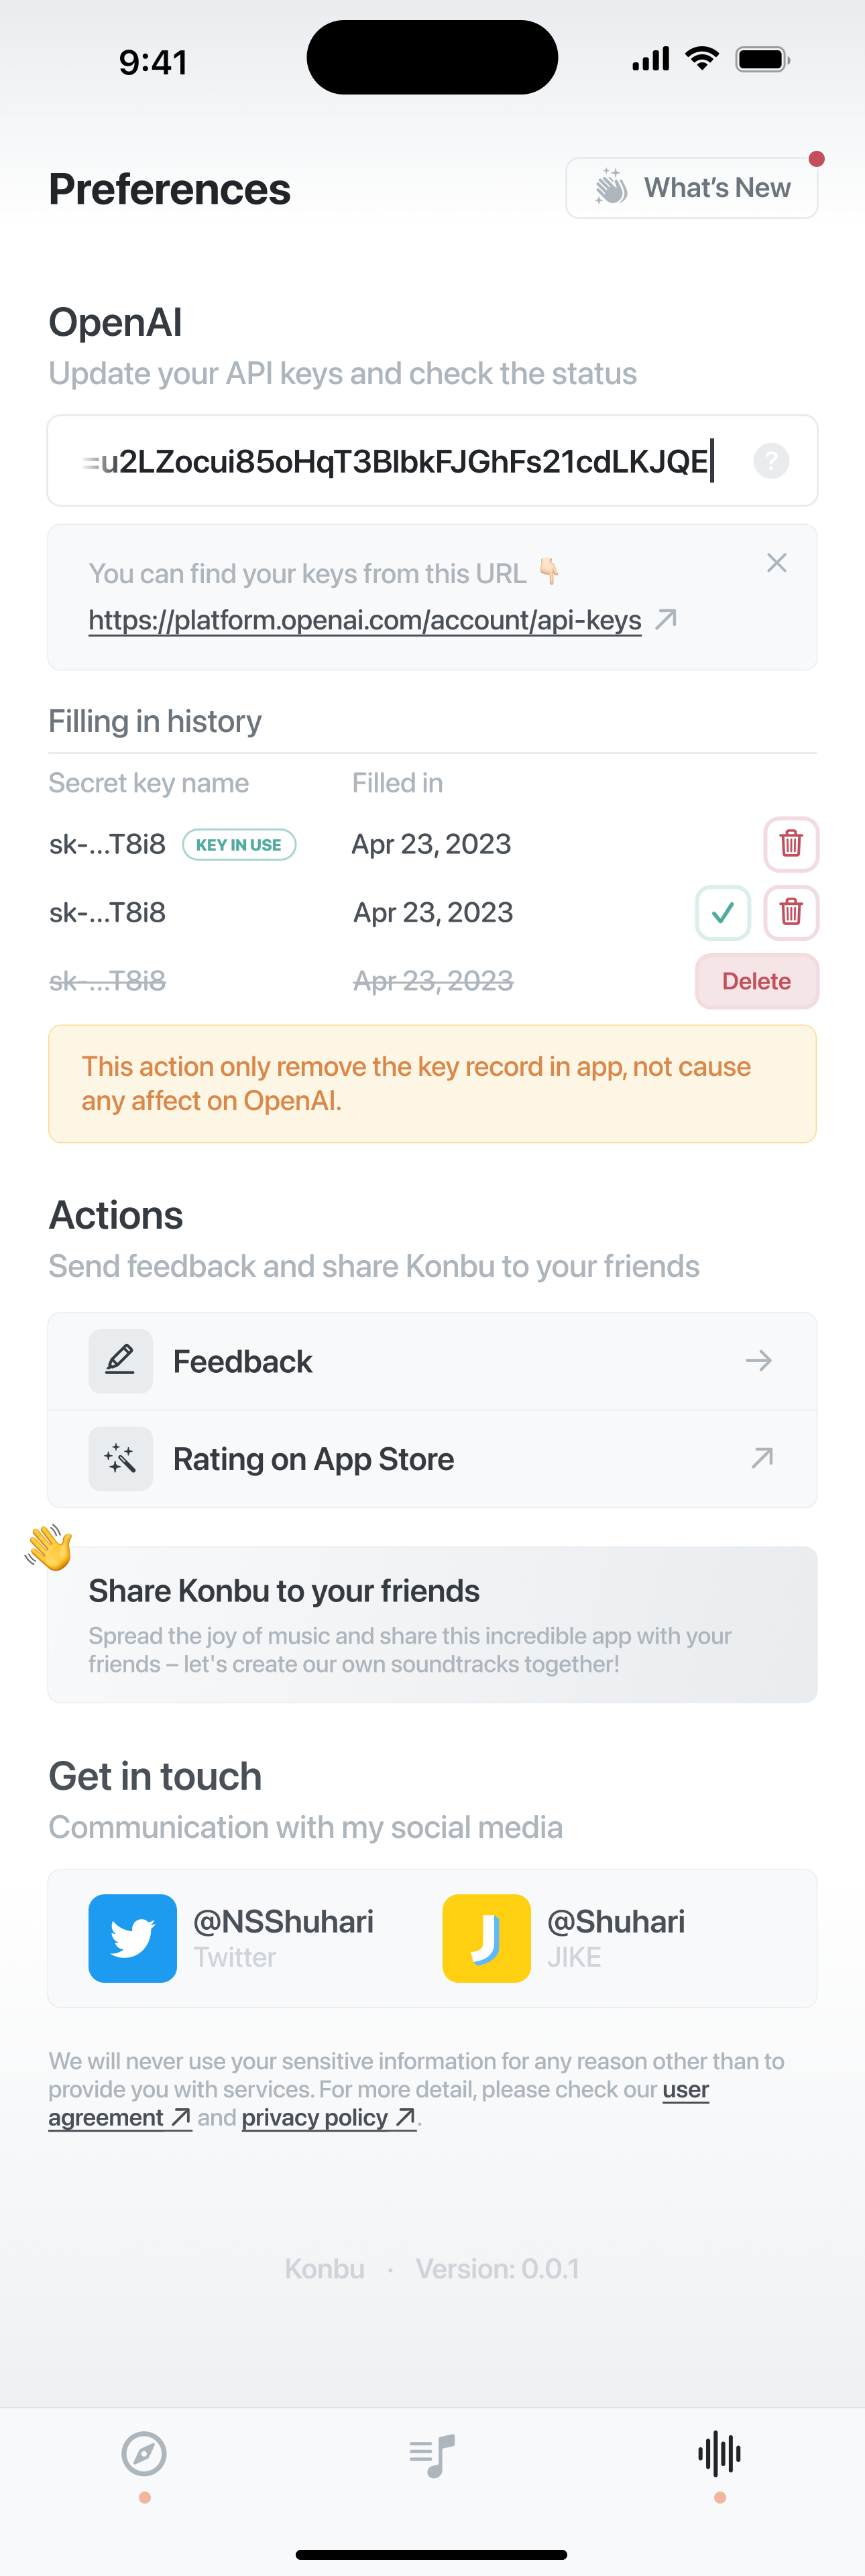The height and width of the screenshot is (2576, 865).
Task: Open the yellow JIKE icon
Action: point(487,1938)
